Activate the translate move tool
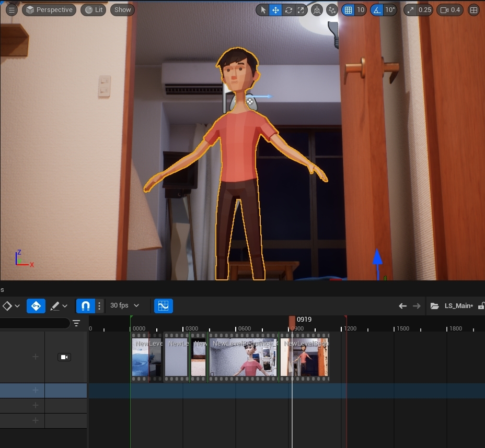This screenshot has width=485, height=448. [x=275, y=10]
